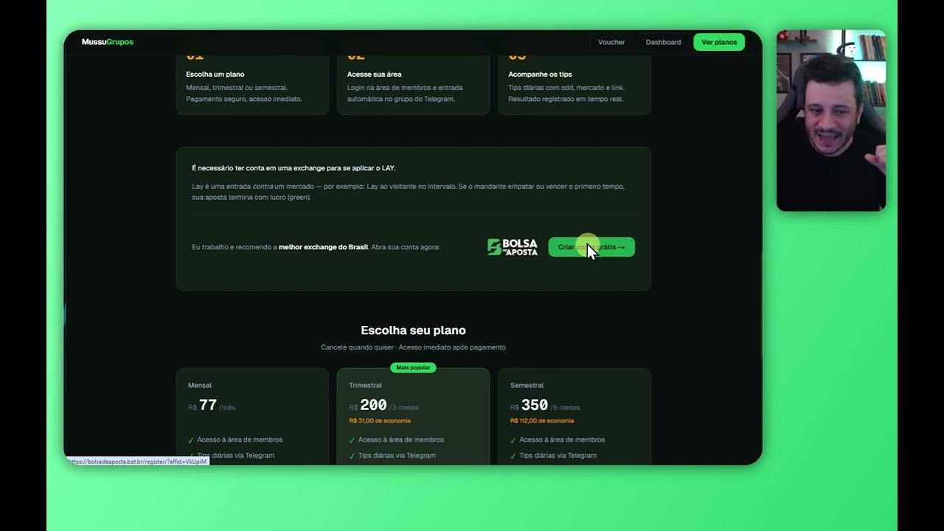Click the MussuGrupos logo

pyautogui.click(x=108, y=42)
